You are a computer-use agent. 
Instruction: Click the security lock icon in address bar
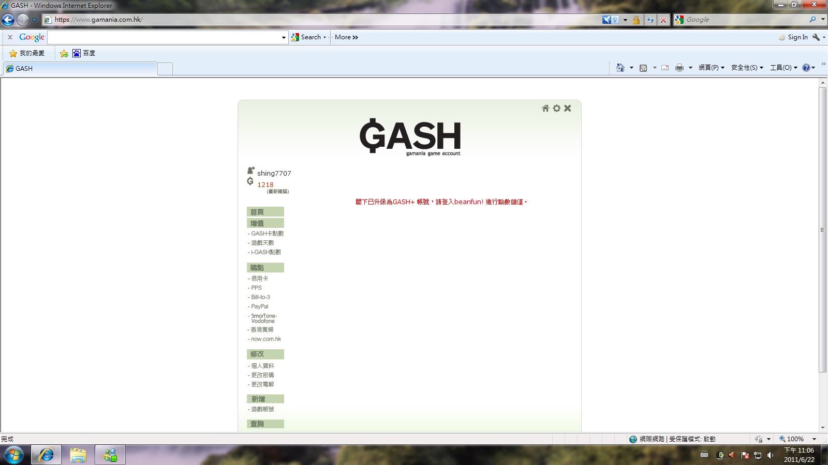pos(636,20)
